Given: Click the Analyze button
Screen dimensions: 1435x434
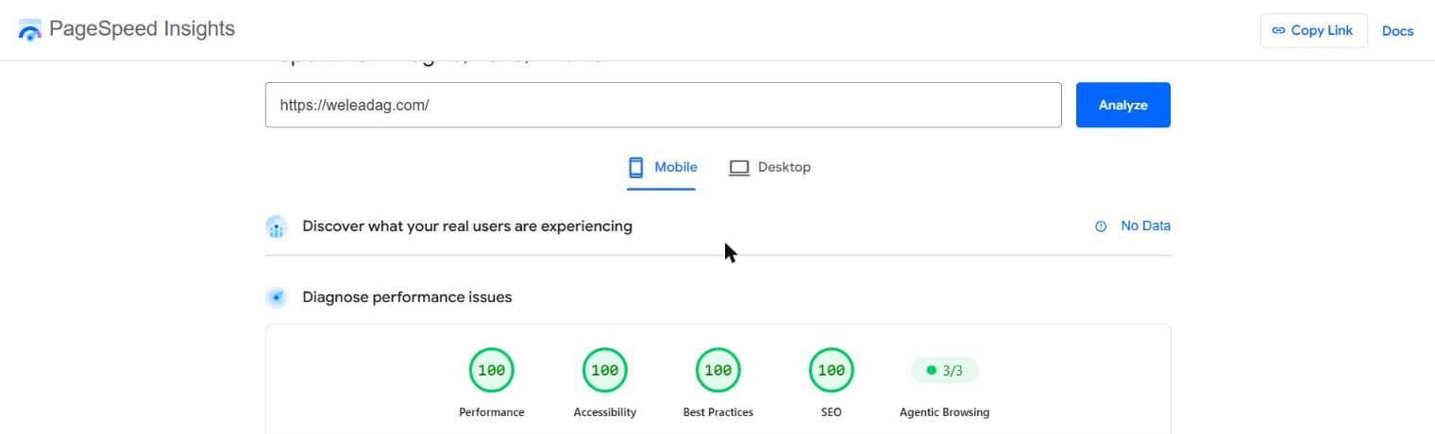Looking at the screenshot, I should pyautogui.click(x=1123, y=105).
